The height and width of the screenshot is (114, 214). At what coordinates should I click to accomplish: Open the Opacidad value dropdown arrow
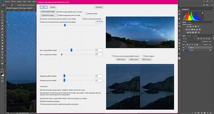coord(213,42)
